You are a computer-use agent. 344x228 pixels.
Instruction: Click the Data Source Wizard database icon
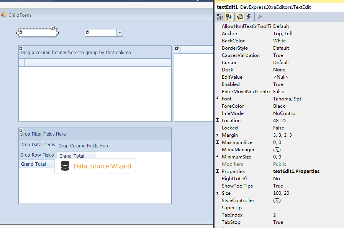pos(65,166)
